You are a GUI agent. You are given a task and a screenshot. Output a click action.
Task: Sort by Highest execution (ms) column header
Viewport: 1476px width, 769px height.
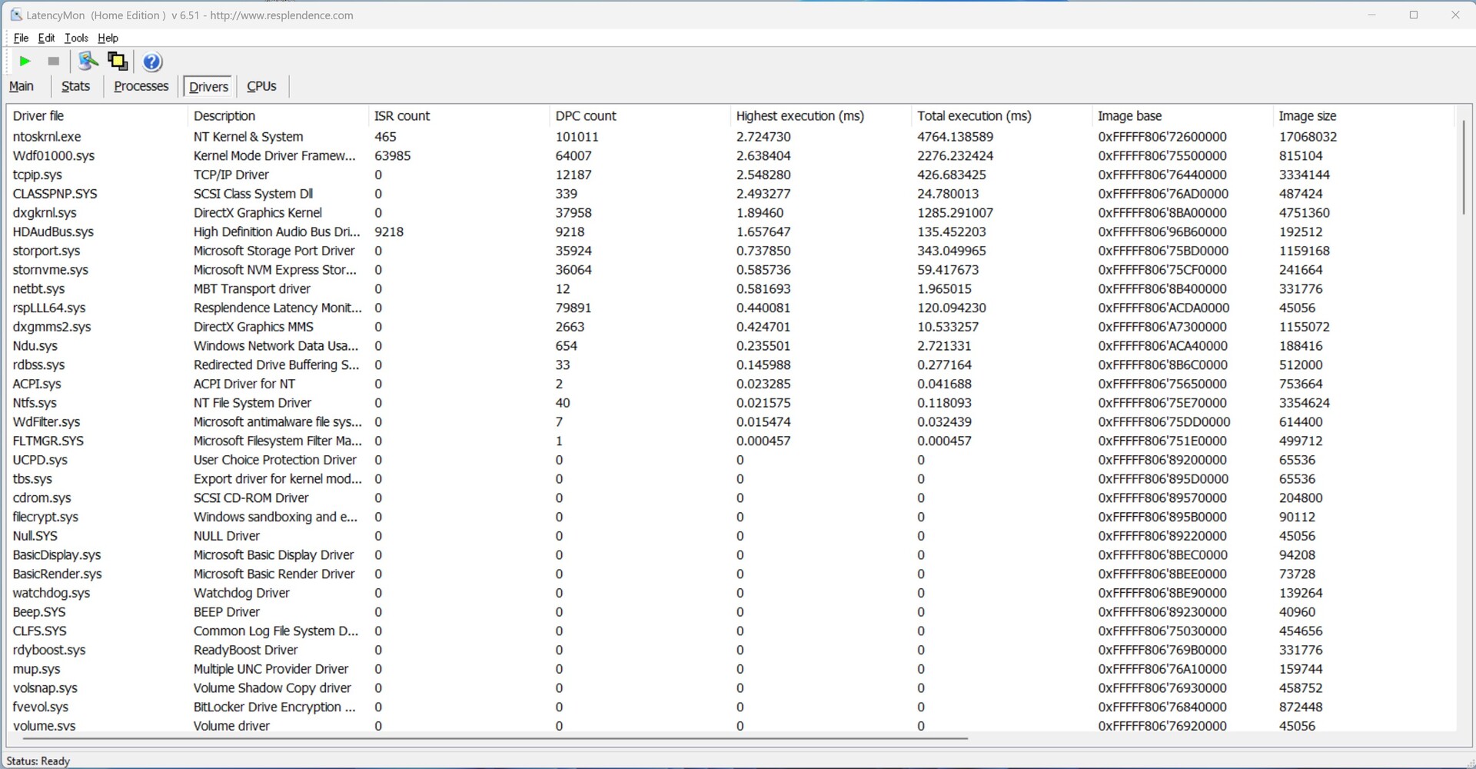[x=820, y=116]
